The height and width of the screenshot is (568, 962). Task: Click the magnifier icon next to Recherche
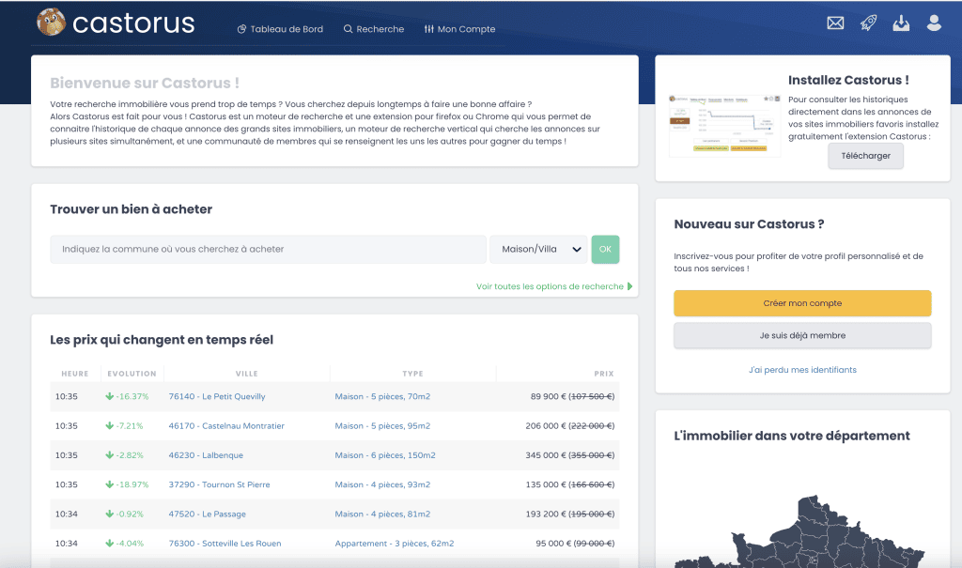tap(347, 29)
